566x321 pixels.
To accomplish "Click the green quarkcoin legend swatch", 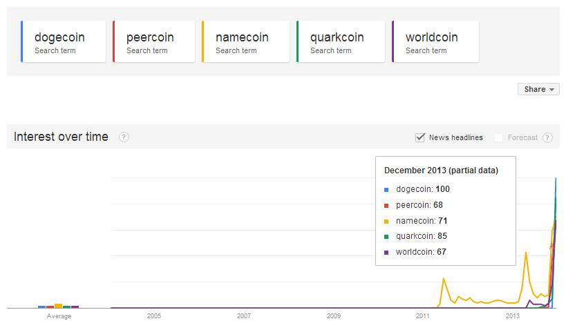I will coord(386,237).
